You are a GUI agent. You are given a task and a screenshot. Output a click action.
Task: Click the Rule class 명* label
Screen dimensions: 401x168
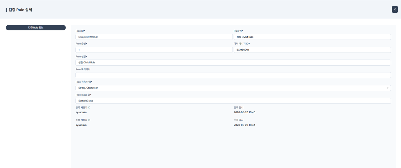point(83,95)
